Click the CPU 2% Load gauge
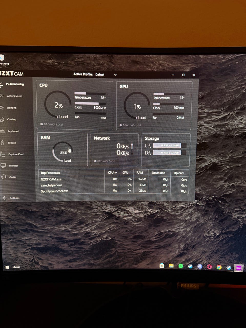 pyautogui.click(x=58, y=105)
